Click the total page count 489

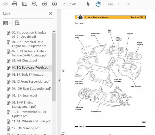click(74, 4)
